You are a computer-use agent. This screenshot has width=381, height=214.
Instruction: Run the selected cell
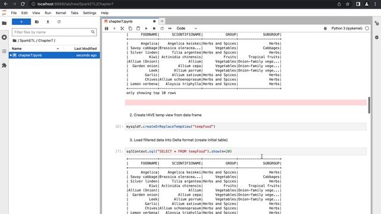click(x=146, y=29)
